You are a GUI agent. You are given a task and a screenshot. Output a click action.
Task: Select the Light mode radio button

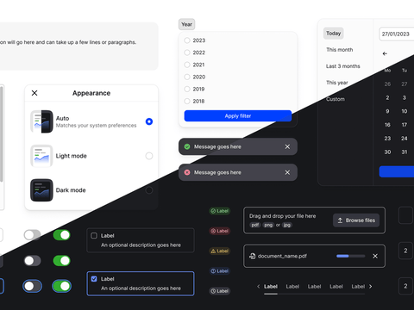tap(149, 156)
